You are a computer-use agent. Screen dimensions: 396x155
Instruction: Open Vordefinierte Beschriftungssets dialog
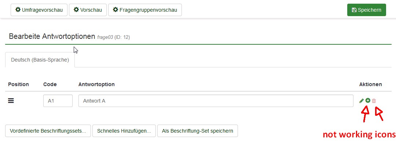click(48, 131)
